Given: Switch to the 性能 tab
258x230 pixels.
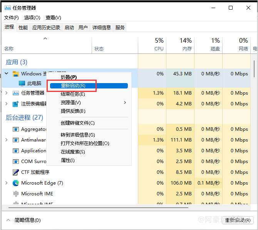Looking at the screenshot, I should [x=23, y=27].
